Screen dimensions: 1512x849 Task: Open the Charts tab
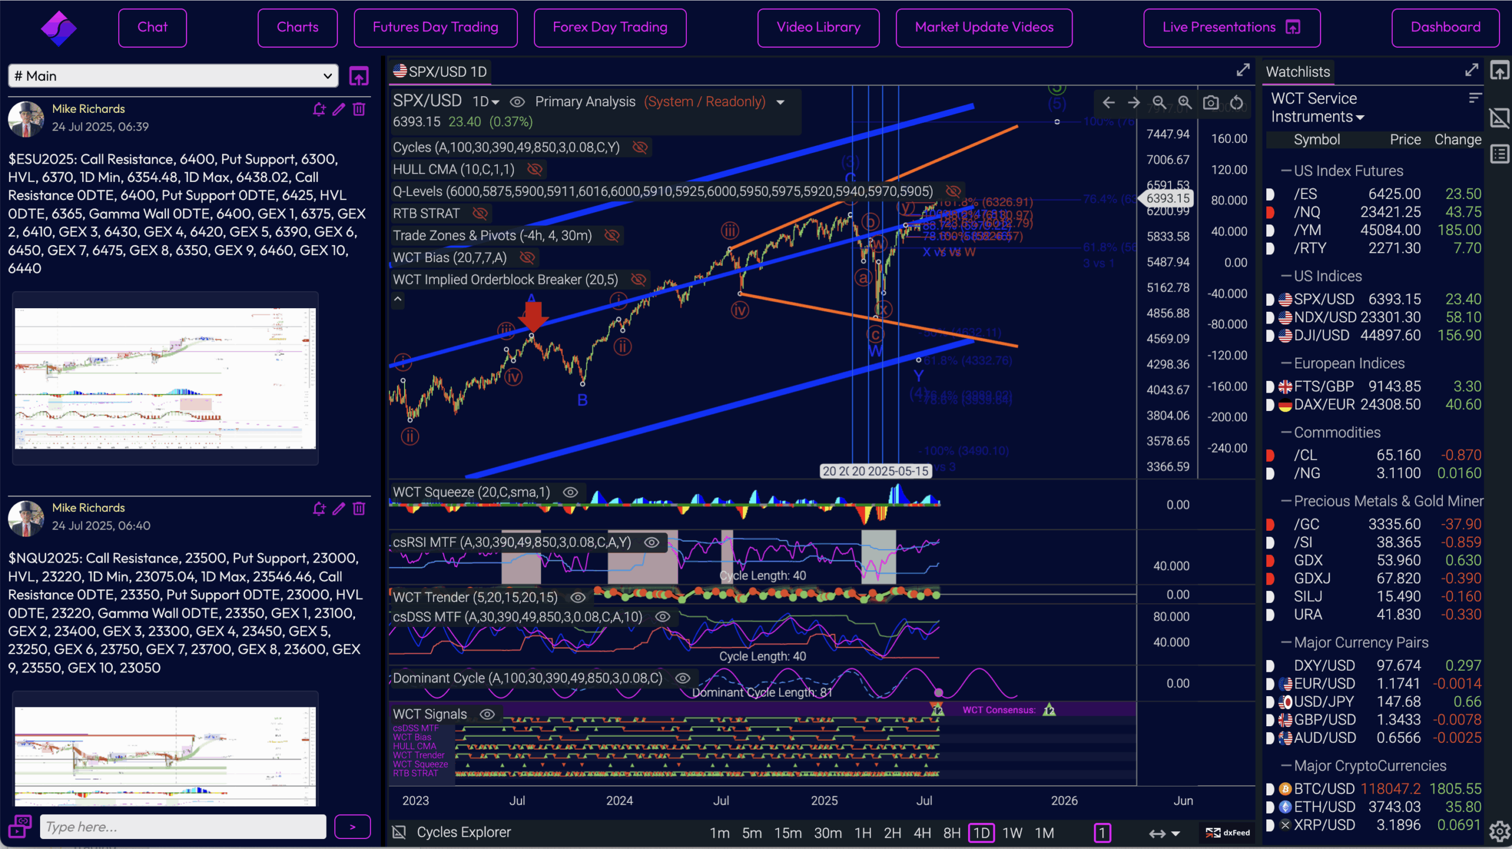pos(298,28)
